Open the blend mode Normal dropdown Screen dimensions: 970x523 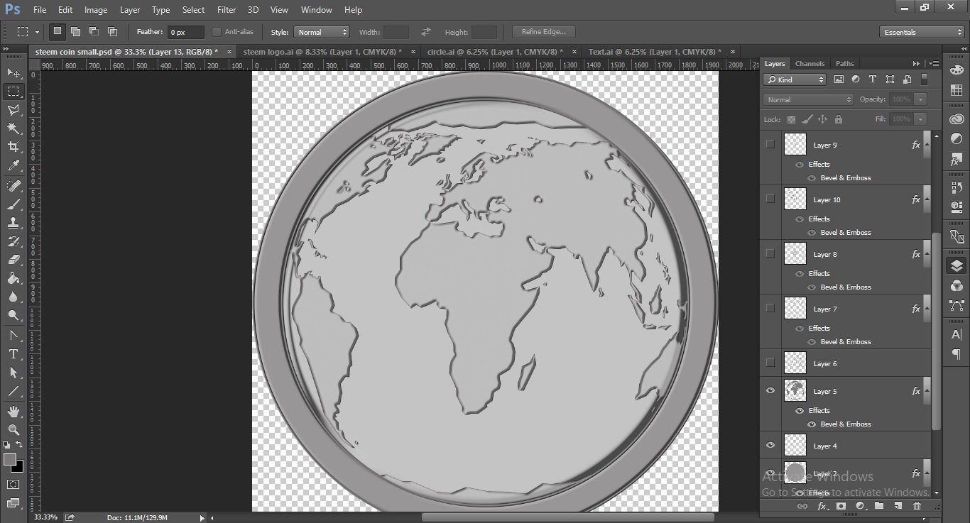(808, 99)
